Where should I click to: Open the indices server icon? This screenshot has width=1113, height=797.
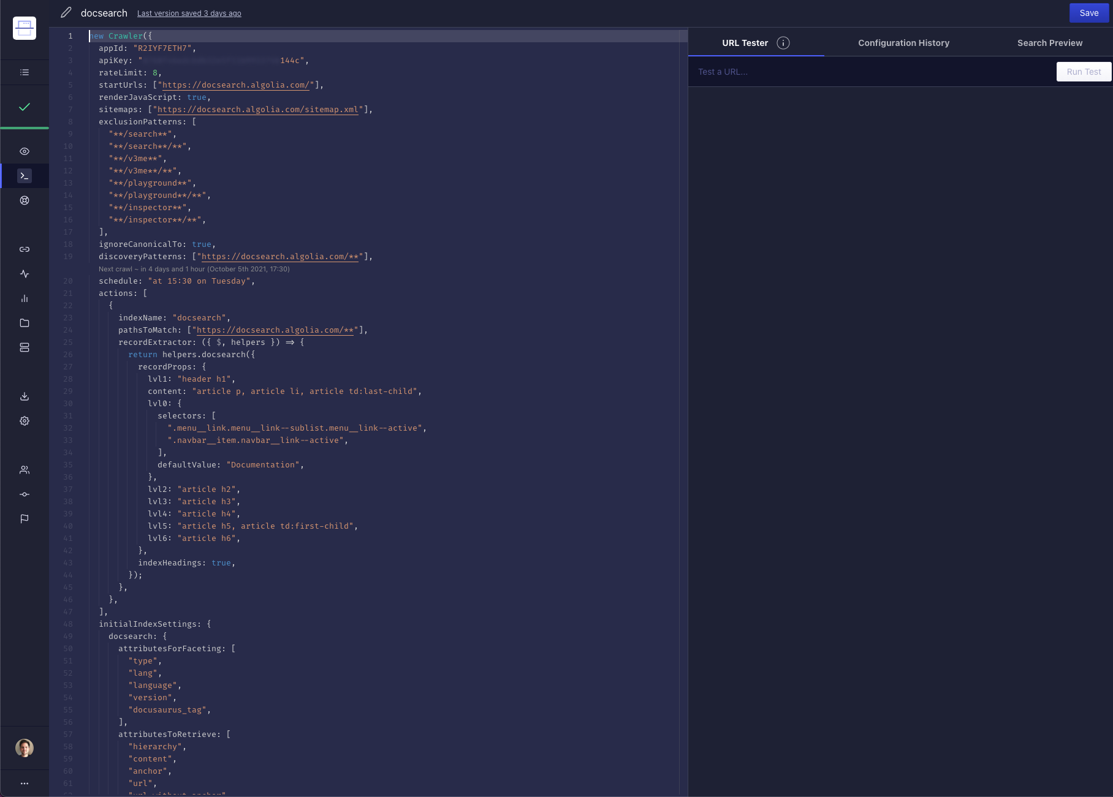tap(25, 347)
